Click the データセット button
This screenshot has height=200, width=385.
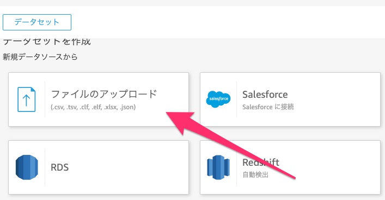37,22
